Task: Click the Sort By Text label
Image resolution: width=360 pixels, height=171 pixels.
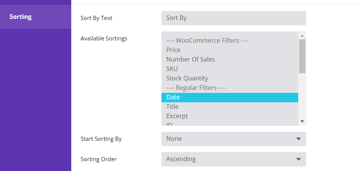Action: pyautogui.click(x=96, y=18)
